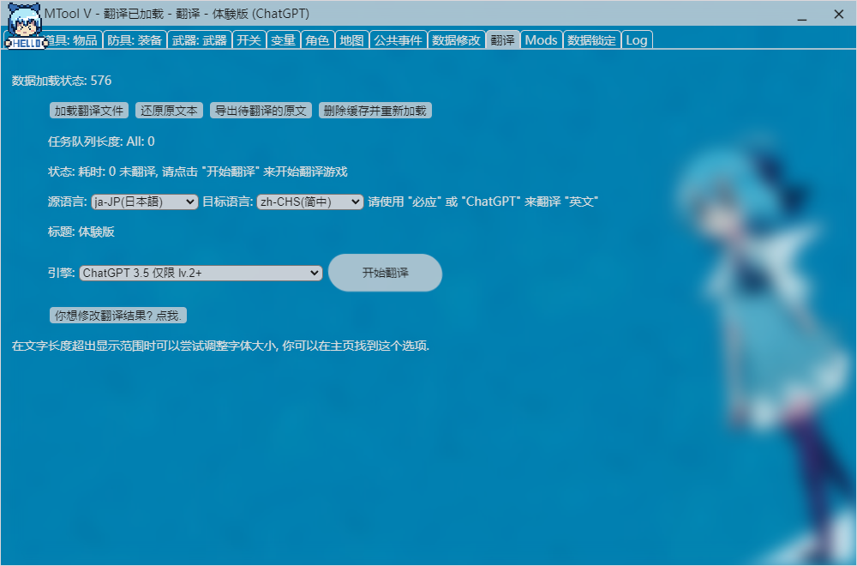Click the font size tip at bottom
Viewport: 857px width, 566px height.
pos(221,346)
